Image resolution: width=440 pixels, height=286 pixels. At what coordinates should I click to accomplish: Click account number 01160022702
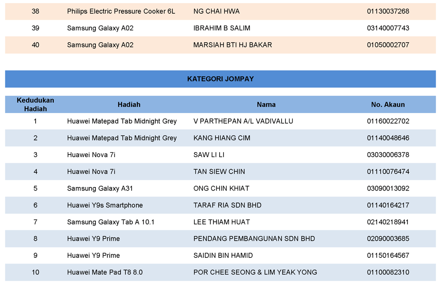[x=388, y=121]
